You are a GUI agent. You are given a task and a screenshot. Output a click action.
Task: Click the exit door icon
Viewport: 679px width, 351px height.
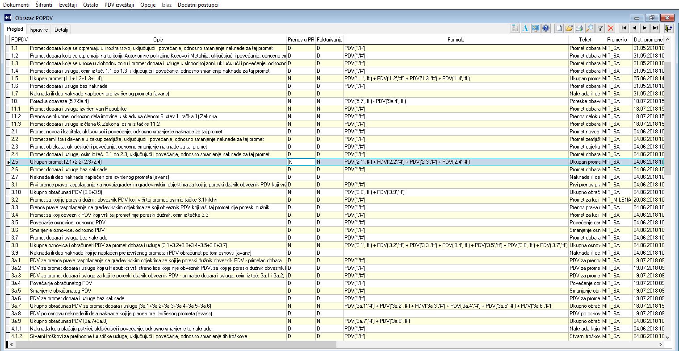[x=668, y=28]
